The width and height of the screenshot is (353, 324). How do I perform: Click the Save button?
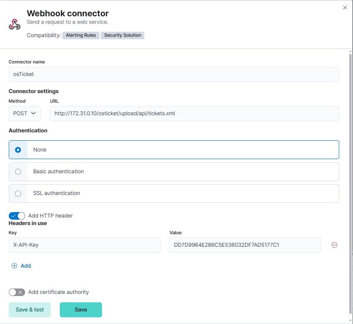81,310
